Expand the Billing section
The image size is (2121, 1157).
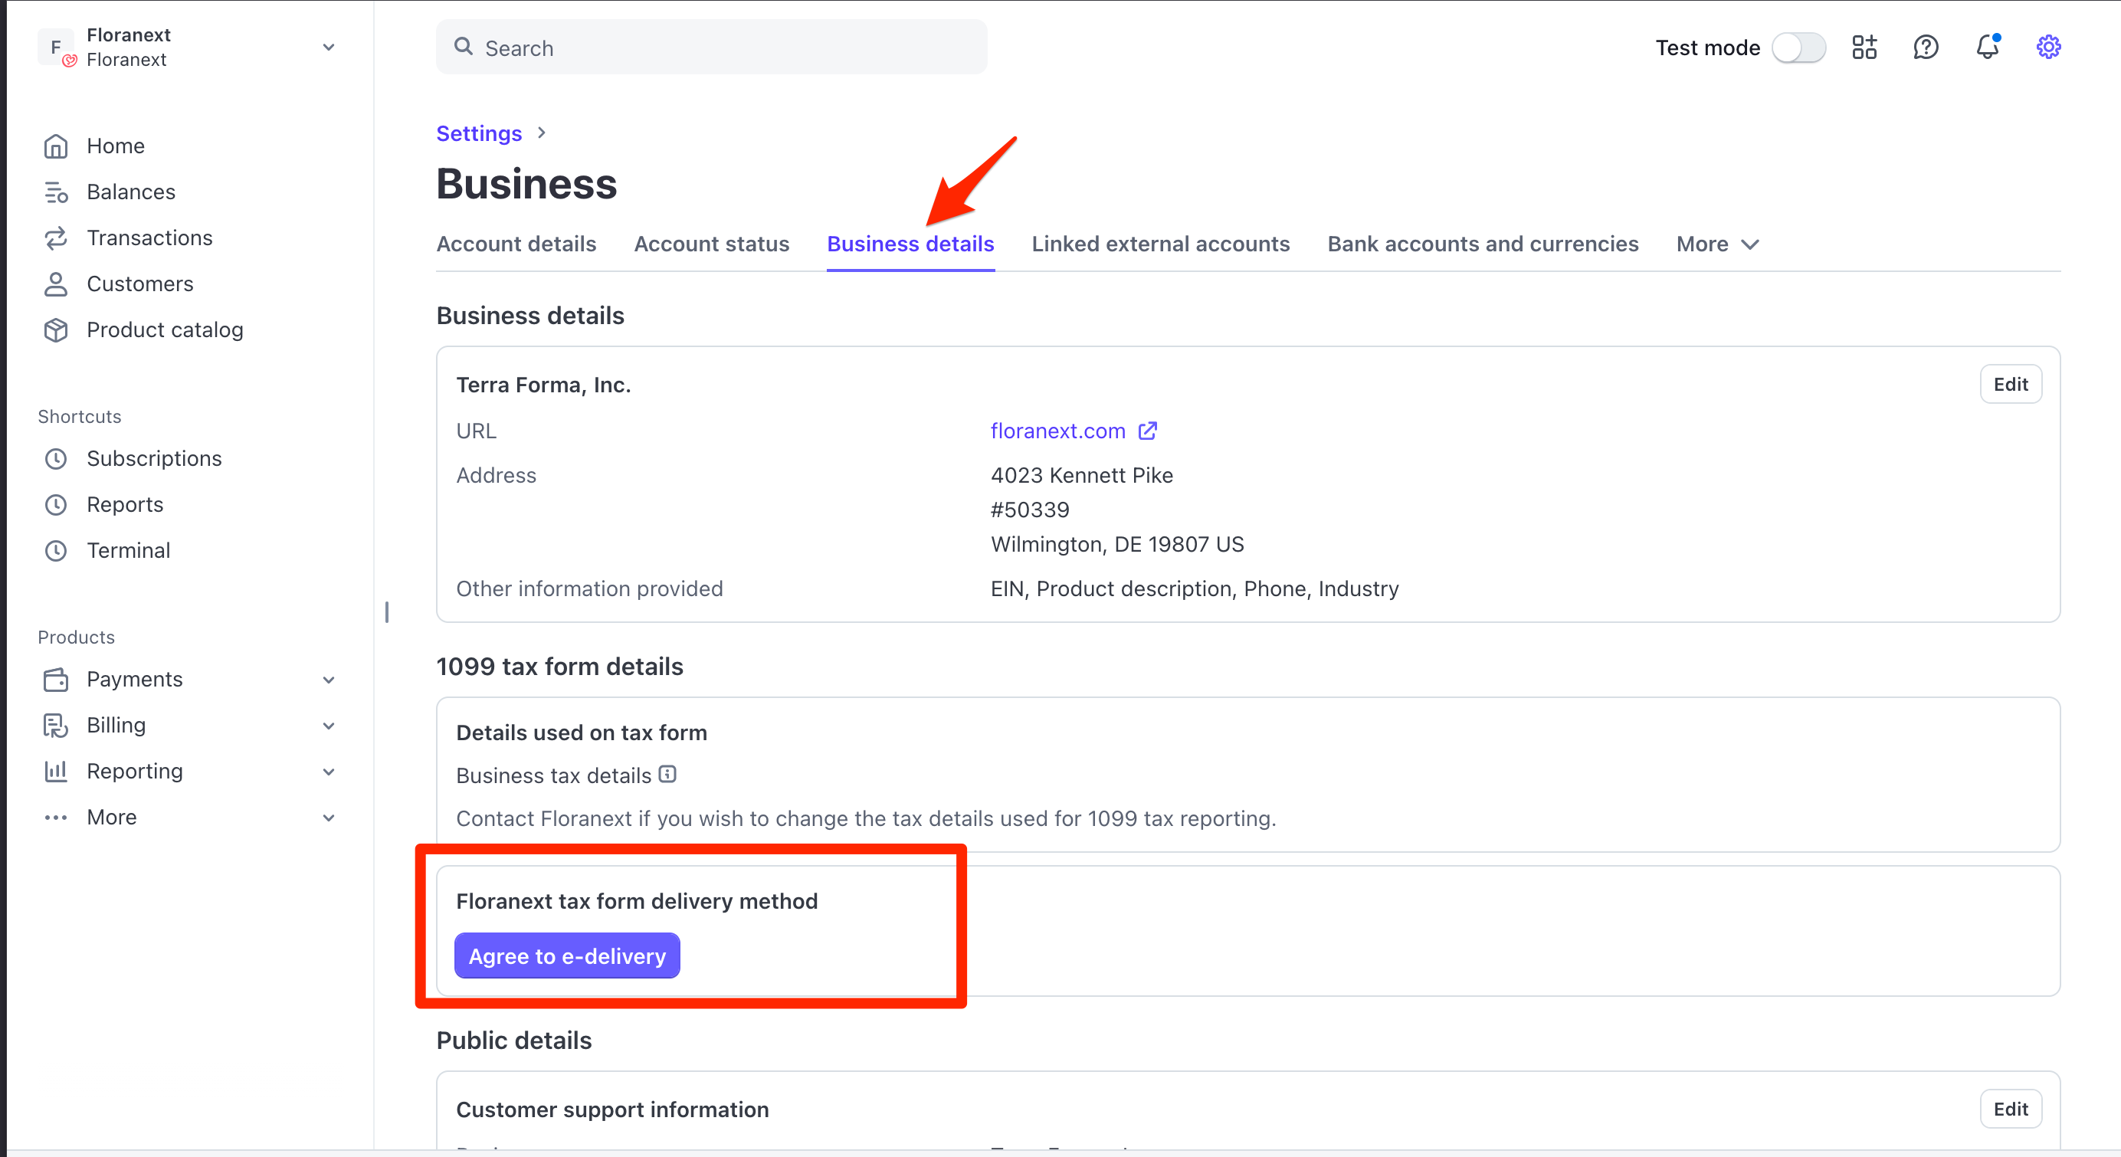(x=329, y=726)
